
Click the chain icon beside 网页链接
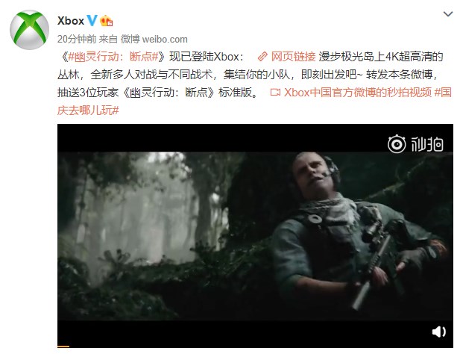(x=262, y=57)
